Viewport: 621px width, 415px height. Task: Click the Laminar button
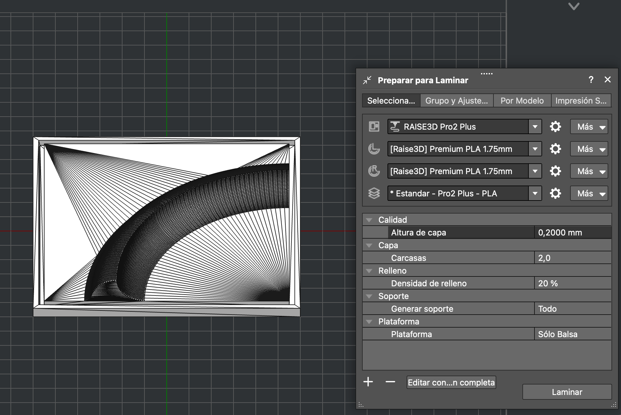point(567,392)
